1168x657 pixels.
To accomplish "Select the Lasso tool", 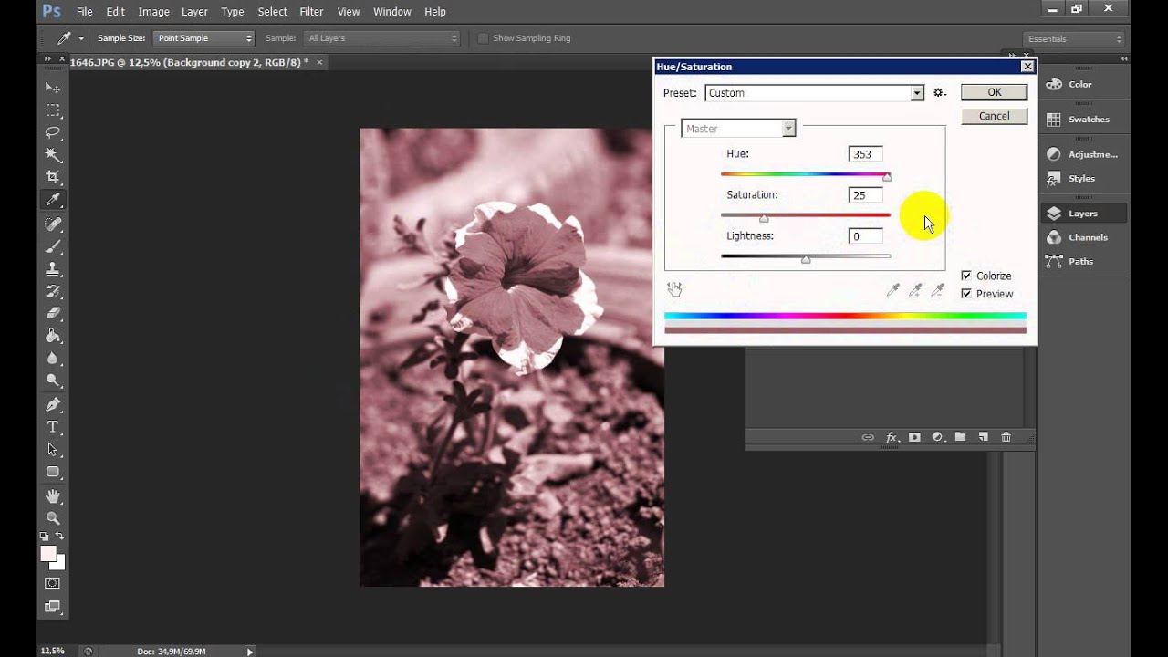I will click(x=53, y=132).
